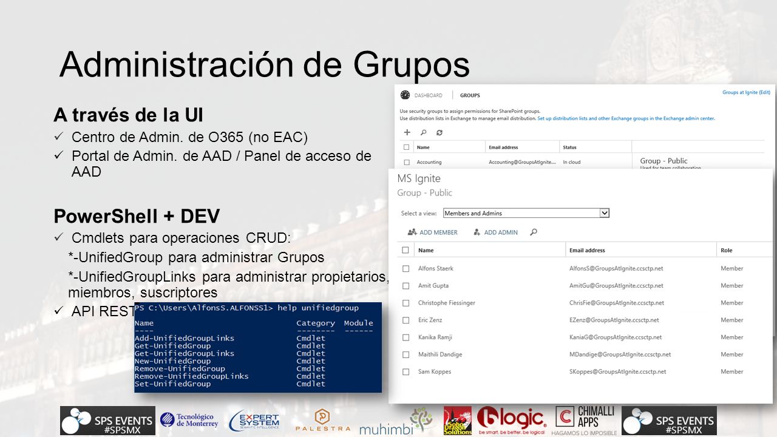777x437 pixels.
Task: Toggle the select-all checkbox in Groups list
Action: tap(407, 147)
